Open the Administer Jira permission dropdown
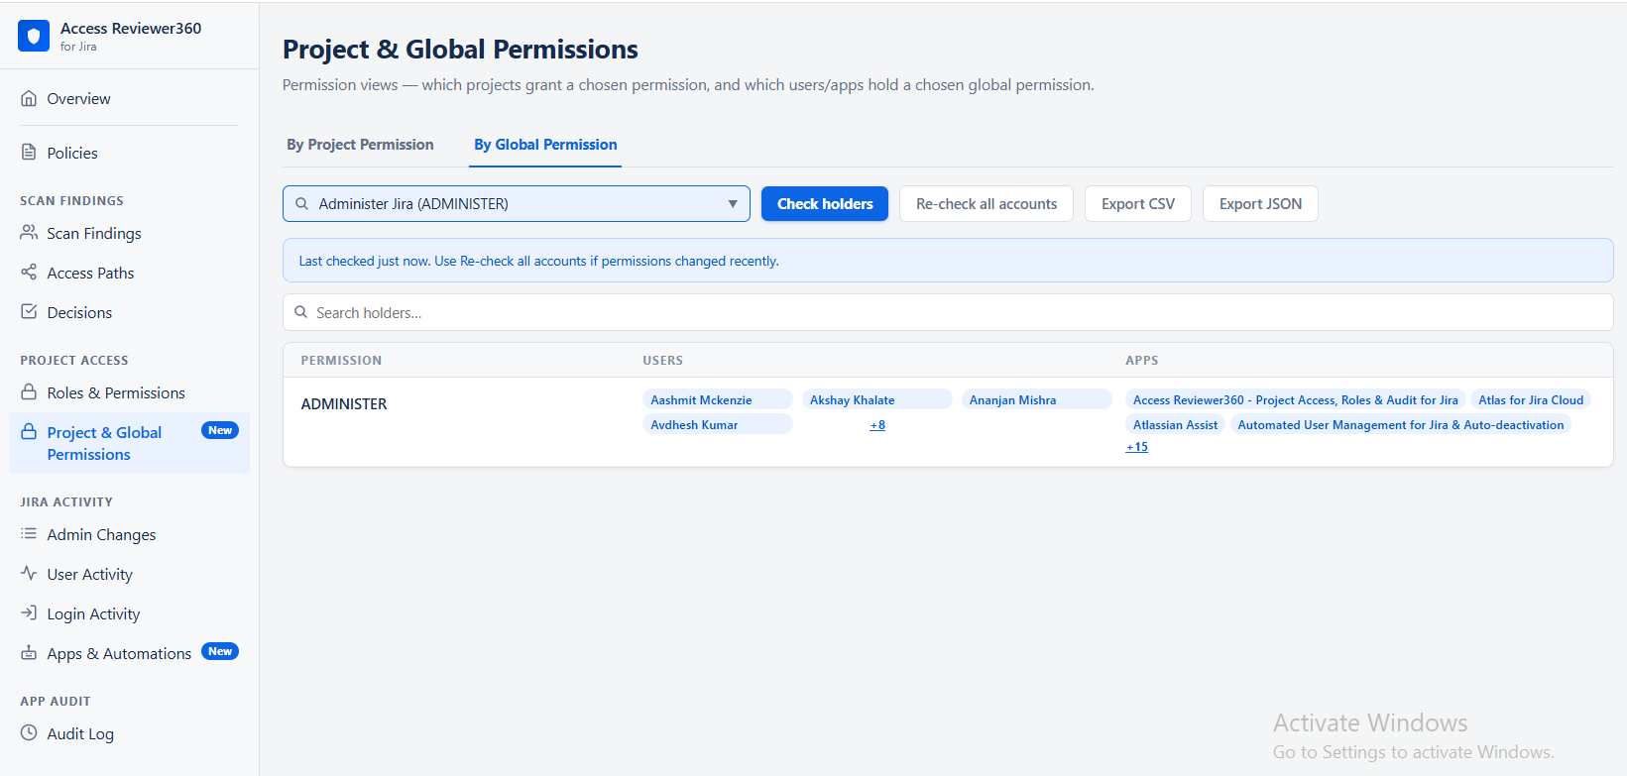 coord(516,204)
